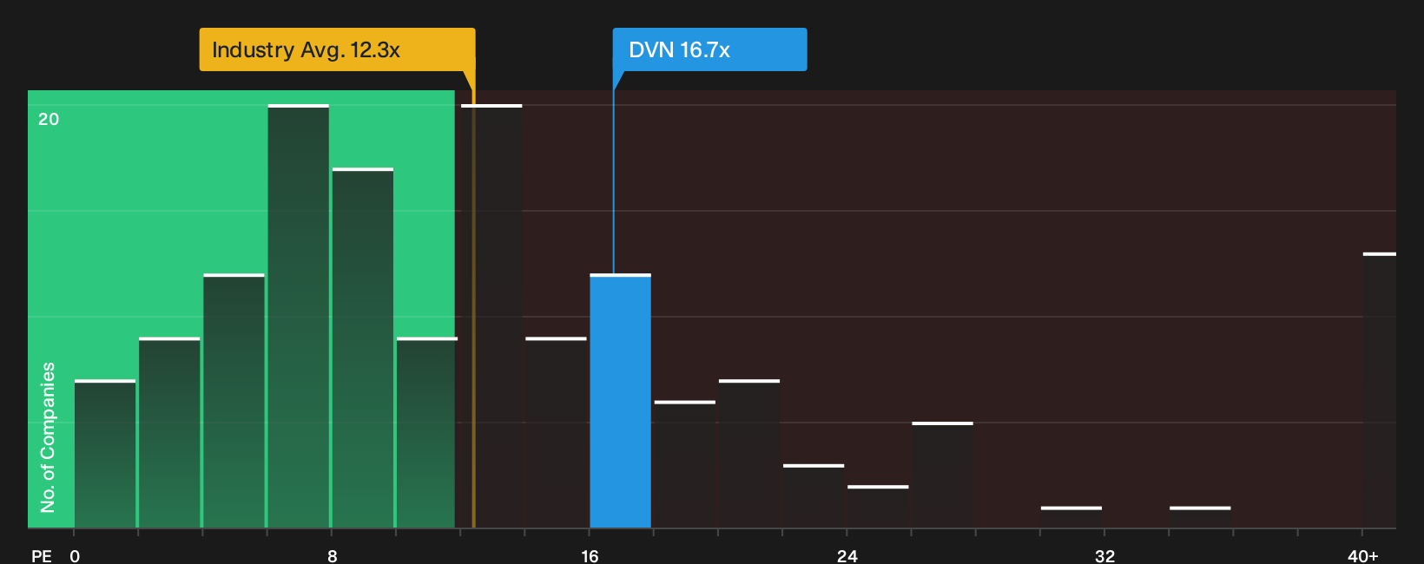Select the tallest green bar near PE 8

click(x=299, y=317)
